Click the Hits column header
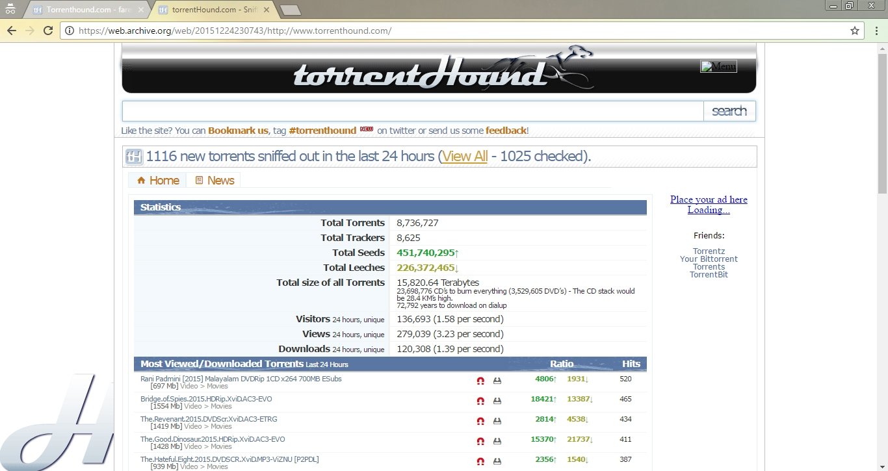This screenshot has width=888, height=471. pos(631,364)
